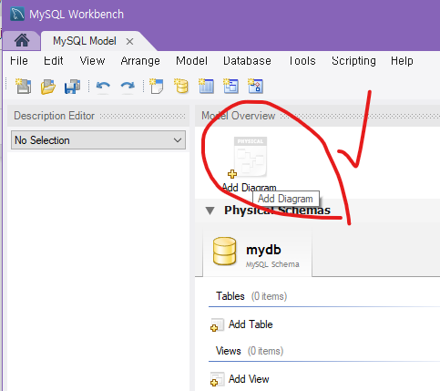The image size is (440, 391).
Task: Open the Edit menu
Action: point(54,61)
